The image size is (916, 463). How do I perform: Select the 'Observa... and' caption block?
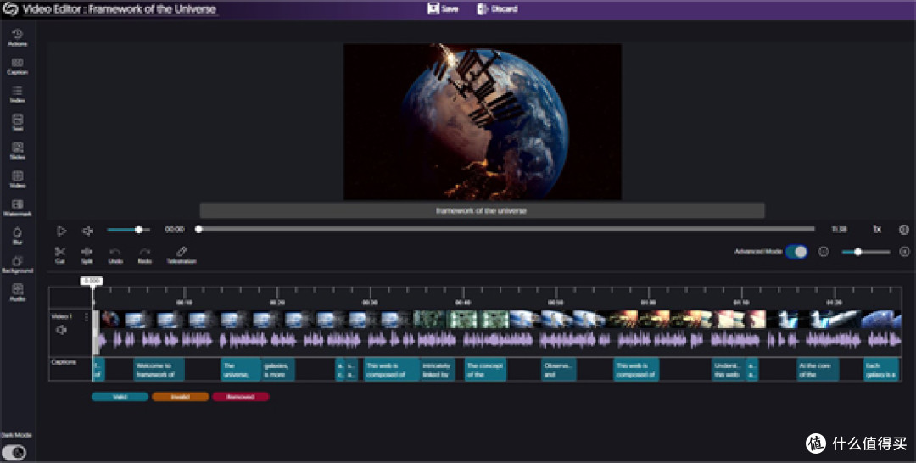click(559, 370)
